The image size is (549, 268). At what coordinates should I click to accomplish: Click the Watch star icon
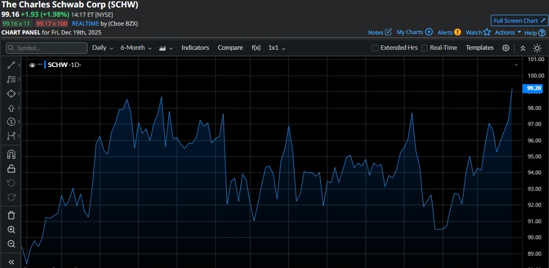(487, 33)
